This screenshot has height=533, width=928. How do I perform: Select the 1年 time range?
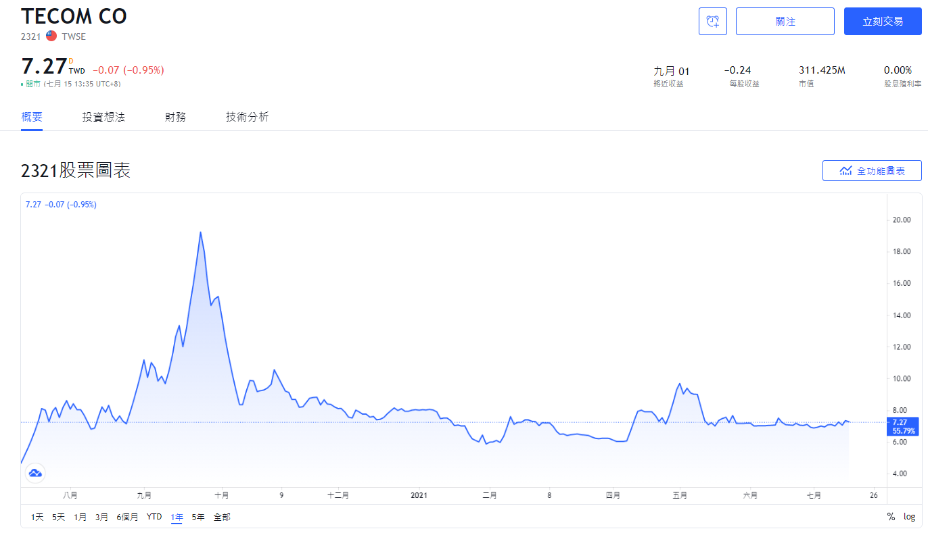[177, 517]
